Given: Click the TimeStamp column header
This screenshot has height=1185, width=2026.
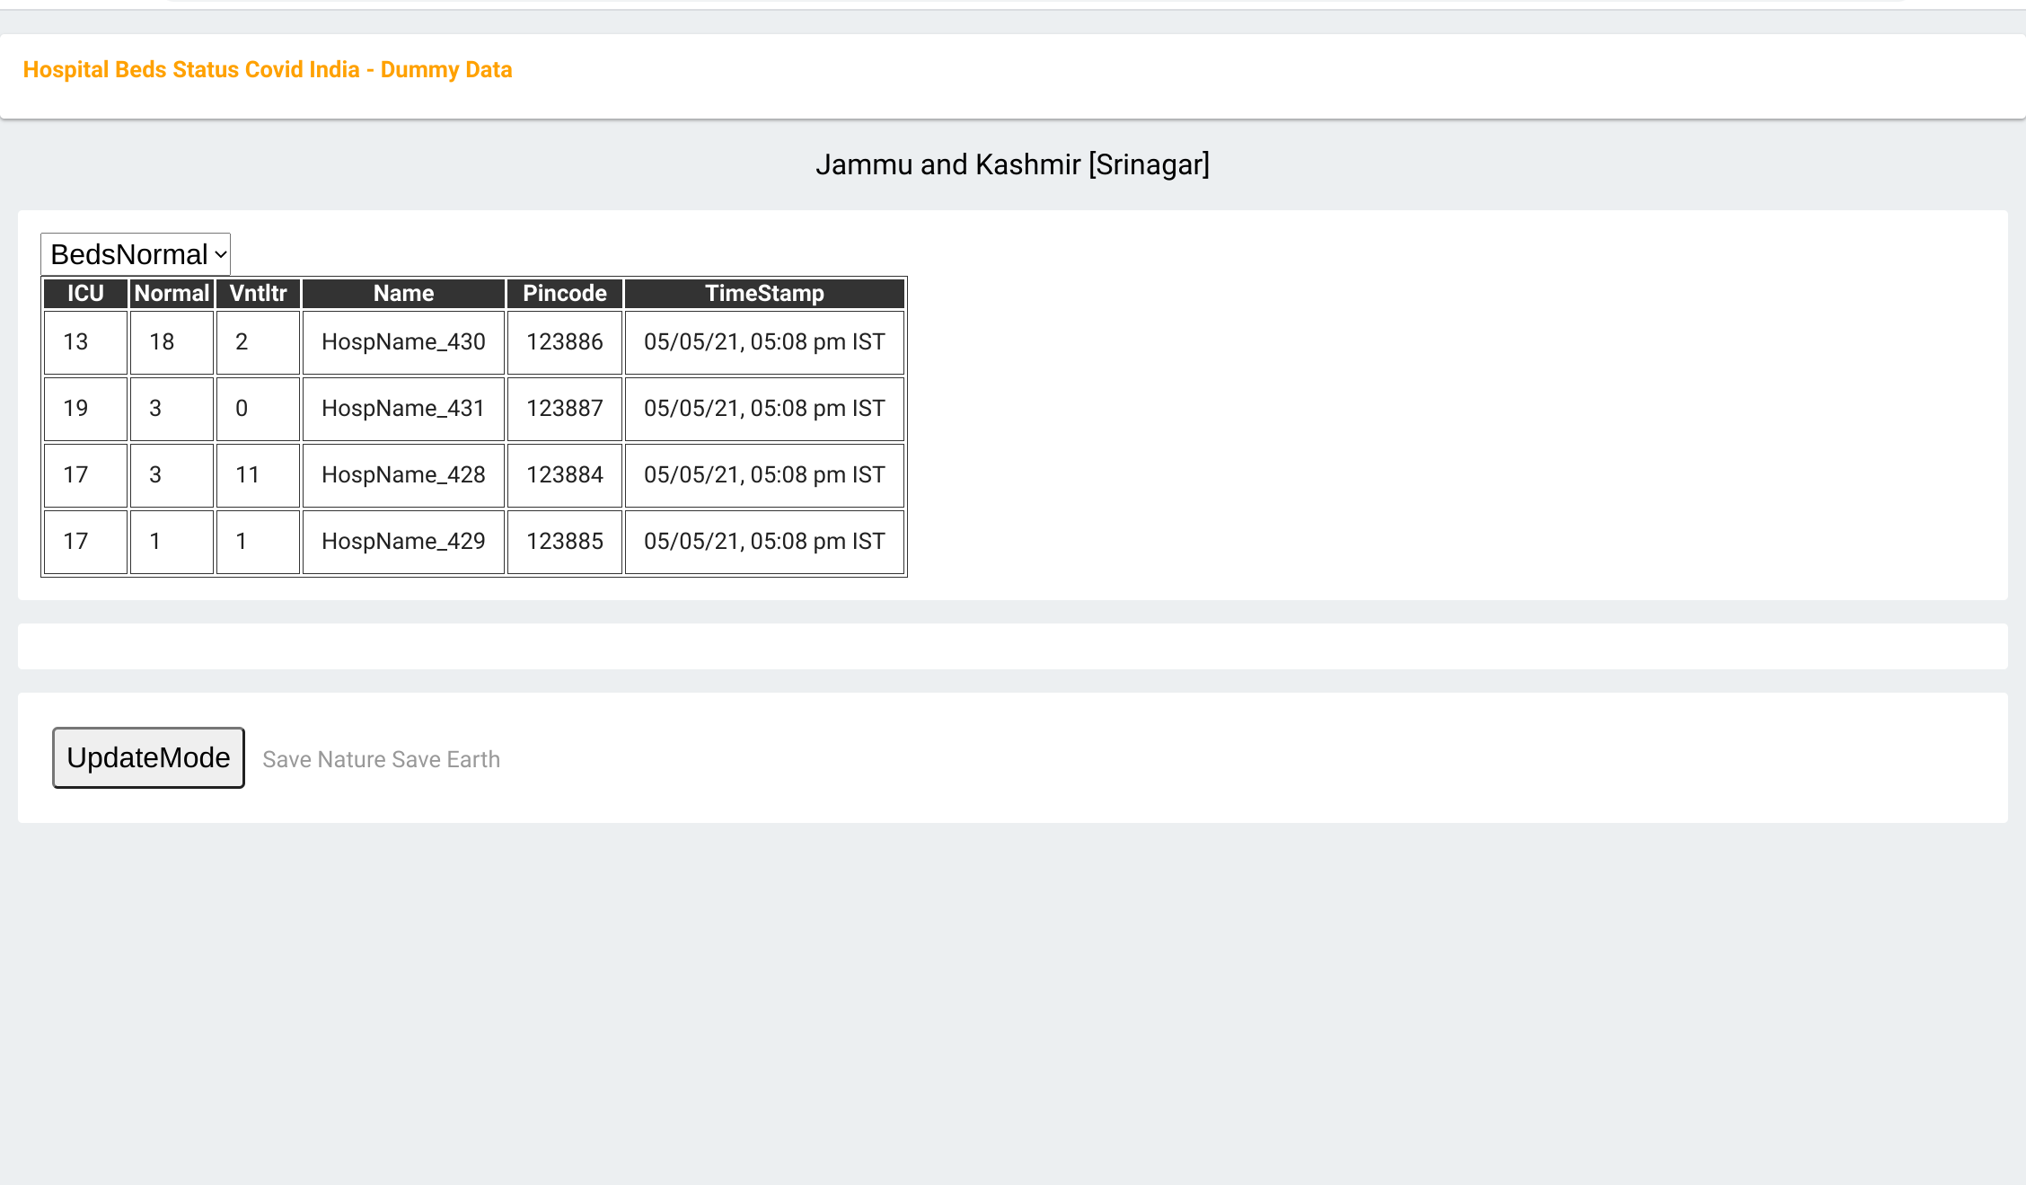Looking at the screenshot, I should pos(764,294).
